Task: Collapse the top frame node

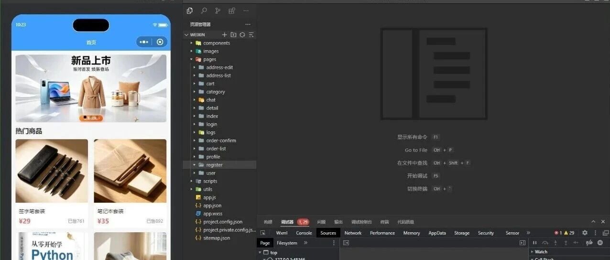Action: pos(260,252)
